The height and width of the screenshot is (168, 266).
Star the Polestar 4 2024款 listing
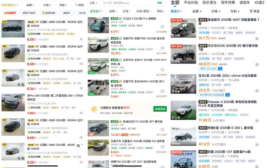[x=257, y=120]
